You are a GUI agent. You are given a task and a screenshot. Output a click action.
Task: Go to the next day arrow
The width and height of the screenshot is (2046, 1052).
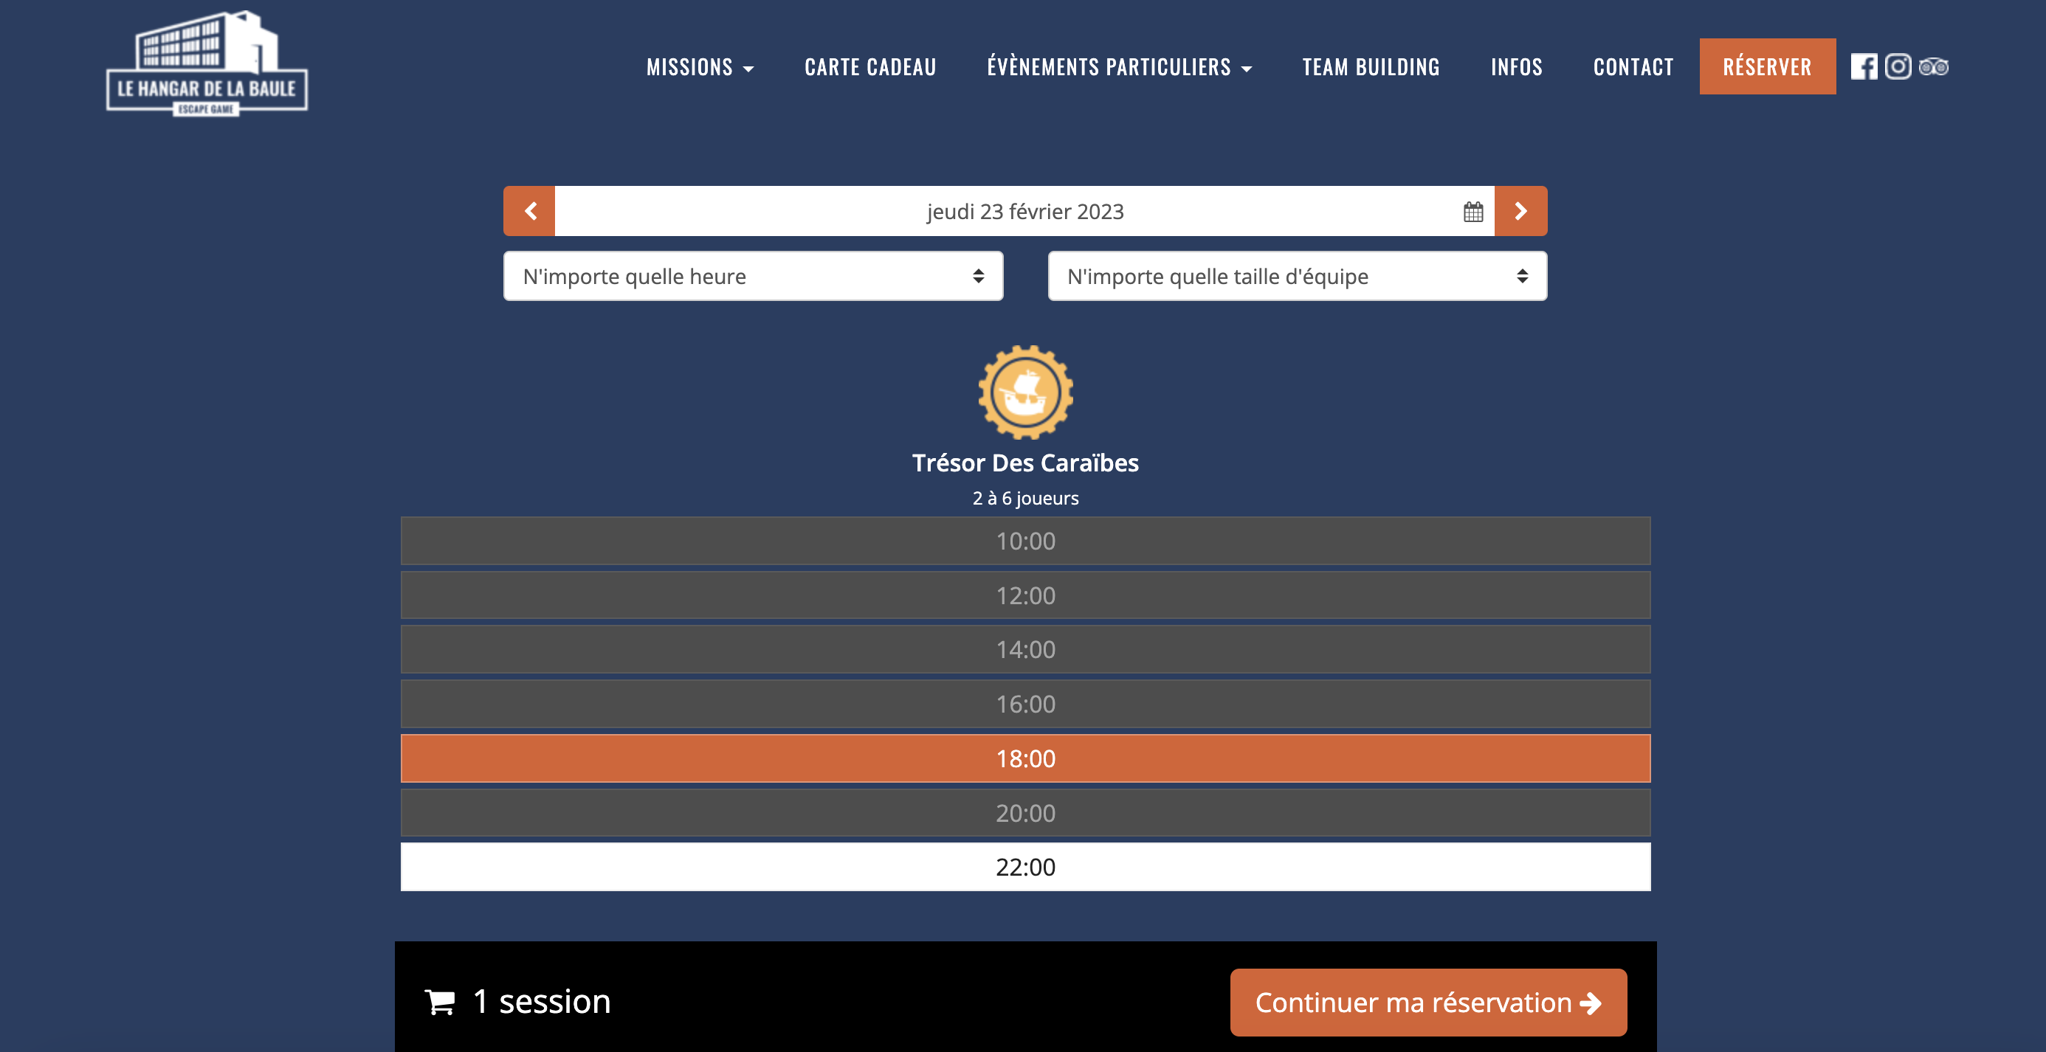pyautogui.click(x=1520, y=211)
